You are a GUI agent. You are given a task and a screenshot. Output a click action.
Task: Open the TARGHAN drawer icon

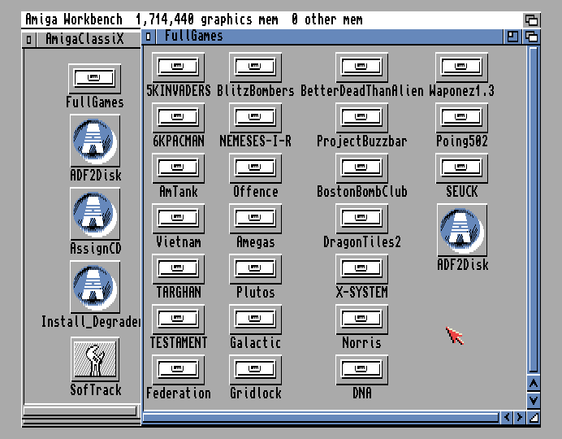point(178,269)
